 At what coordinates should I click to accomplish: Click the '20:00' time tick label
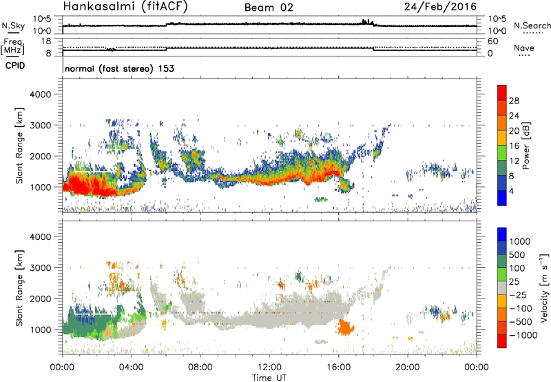click(408, 368)
